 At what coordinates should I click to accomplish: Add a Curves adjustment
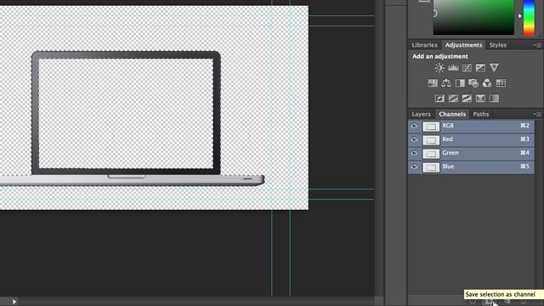[467, 68]
